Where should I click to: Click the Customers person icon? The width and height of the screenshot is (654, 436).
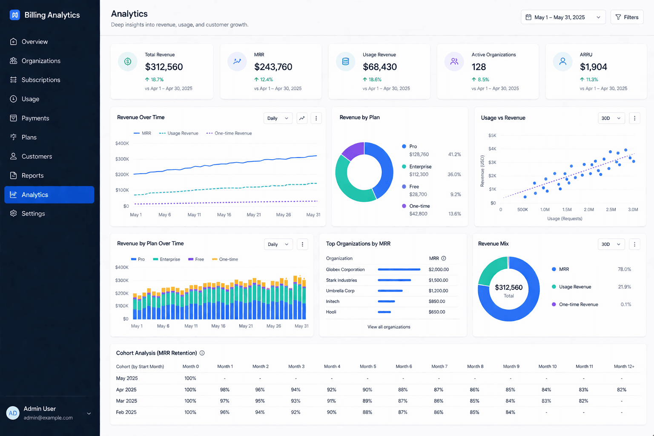point(14,156)
